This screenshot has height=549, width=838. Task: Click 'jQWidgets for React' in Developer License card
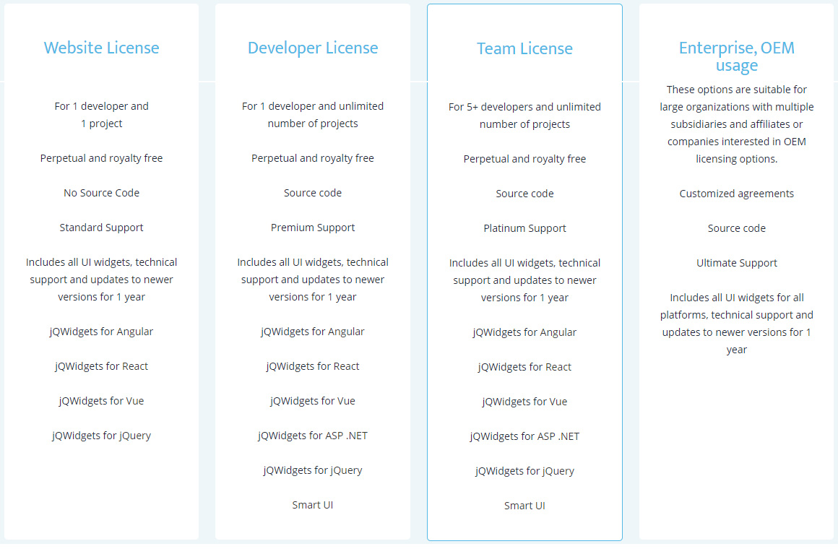point(313,367)
